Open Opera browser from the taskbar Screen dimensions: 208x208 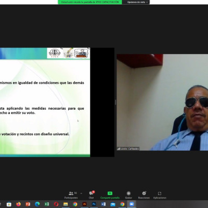pyautogui.click(x=56, y=204)
